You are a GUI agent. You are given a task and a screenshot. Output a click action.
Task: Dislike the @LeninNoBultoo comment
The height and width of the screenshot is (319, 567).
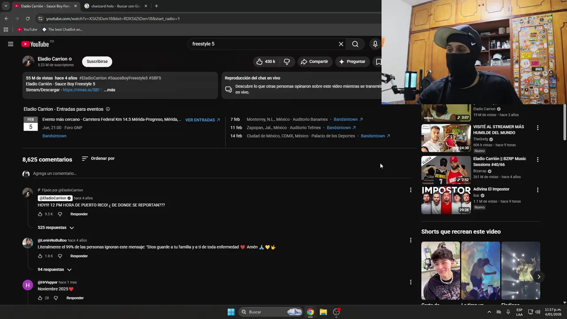pos(60,256)
